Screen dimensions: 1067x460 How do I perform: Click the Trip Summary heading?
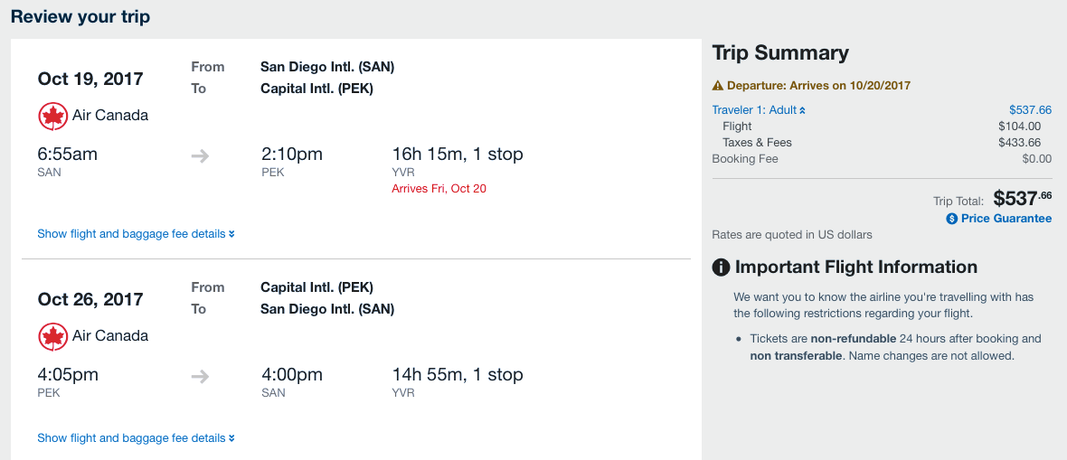[780, 52]
